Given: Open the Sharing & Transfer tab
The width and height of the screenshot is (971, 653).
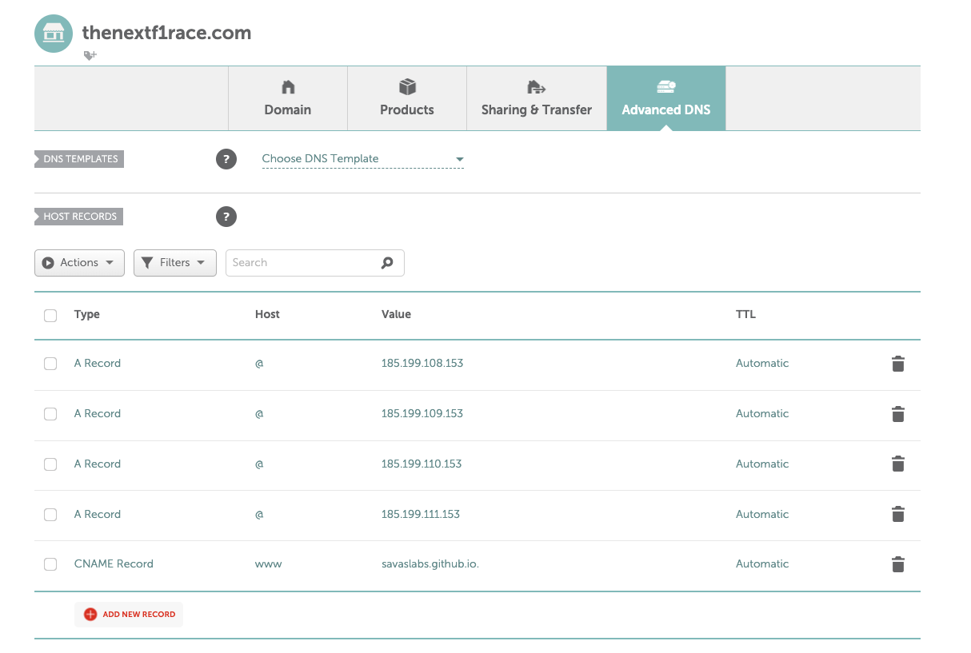Looking at the screenshot, I should click(536, 98).
